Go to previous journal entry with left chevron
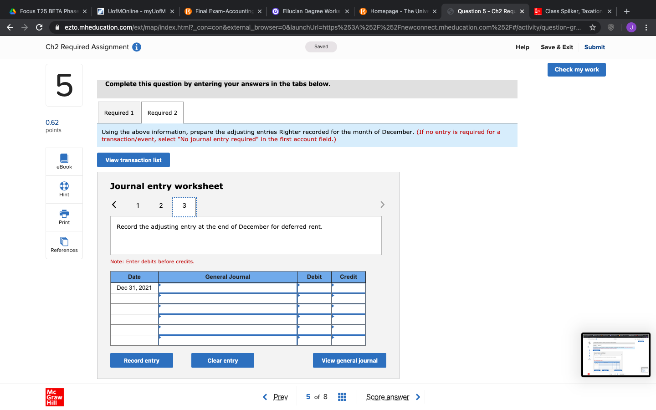This screenshot has height=410, width=656. [114, 205]
